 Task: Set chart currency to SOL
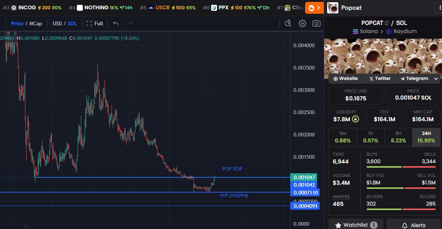[72, 23]
